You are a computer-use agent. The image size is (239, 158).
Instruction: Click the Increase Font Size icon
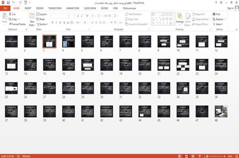tap(78, 15)
